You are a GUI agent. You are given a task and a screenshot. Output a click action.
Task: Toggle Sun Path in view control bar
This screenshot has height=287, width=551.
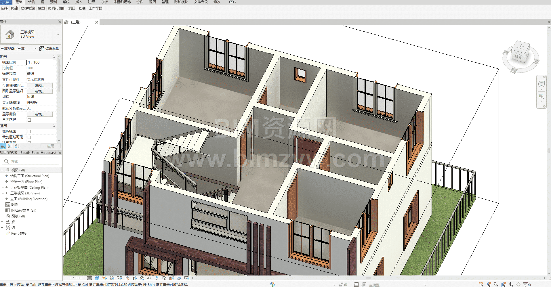point(104,278)
